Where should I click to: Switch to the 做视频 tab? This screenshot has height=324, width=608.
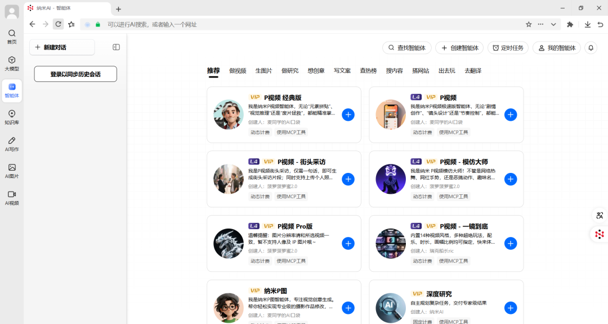click(x=238, y=71)
